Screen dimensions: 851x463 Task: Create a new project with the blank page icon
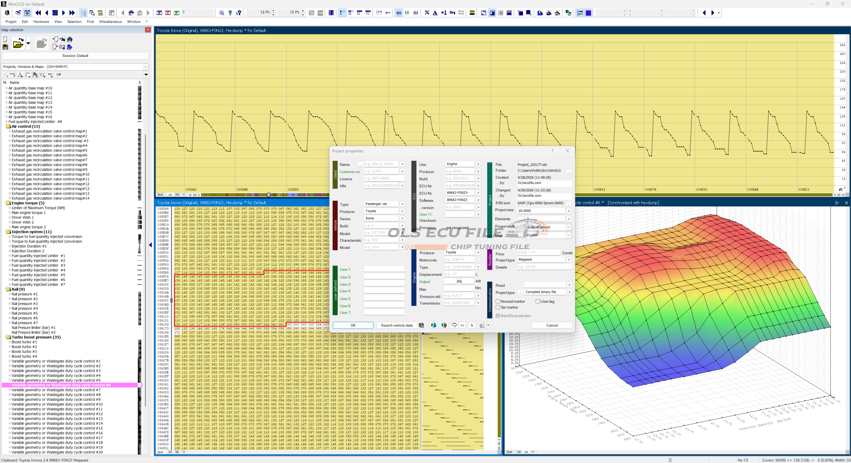[5, 40]
